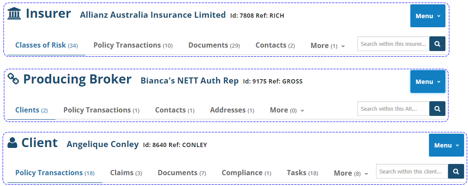Screen dimensions: 468x186
Task: Click the Client person icon
Action: click(x=13, y=143)
